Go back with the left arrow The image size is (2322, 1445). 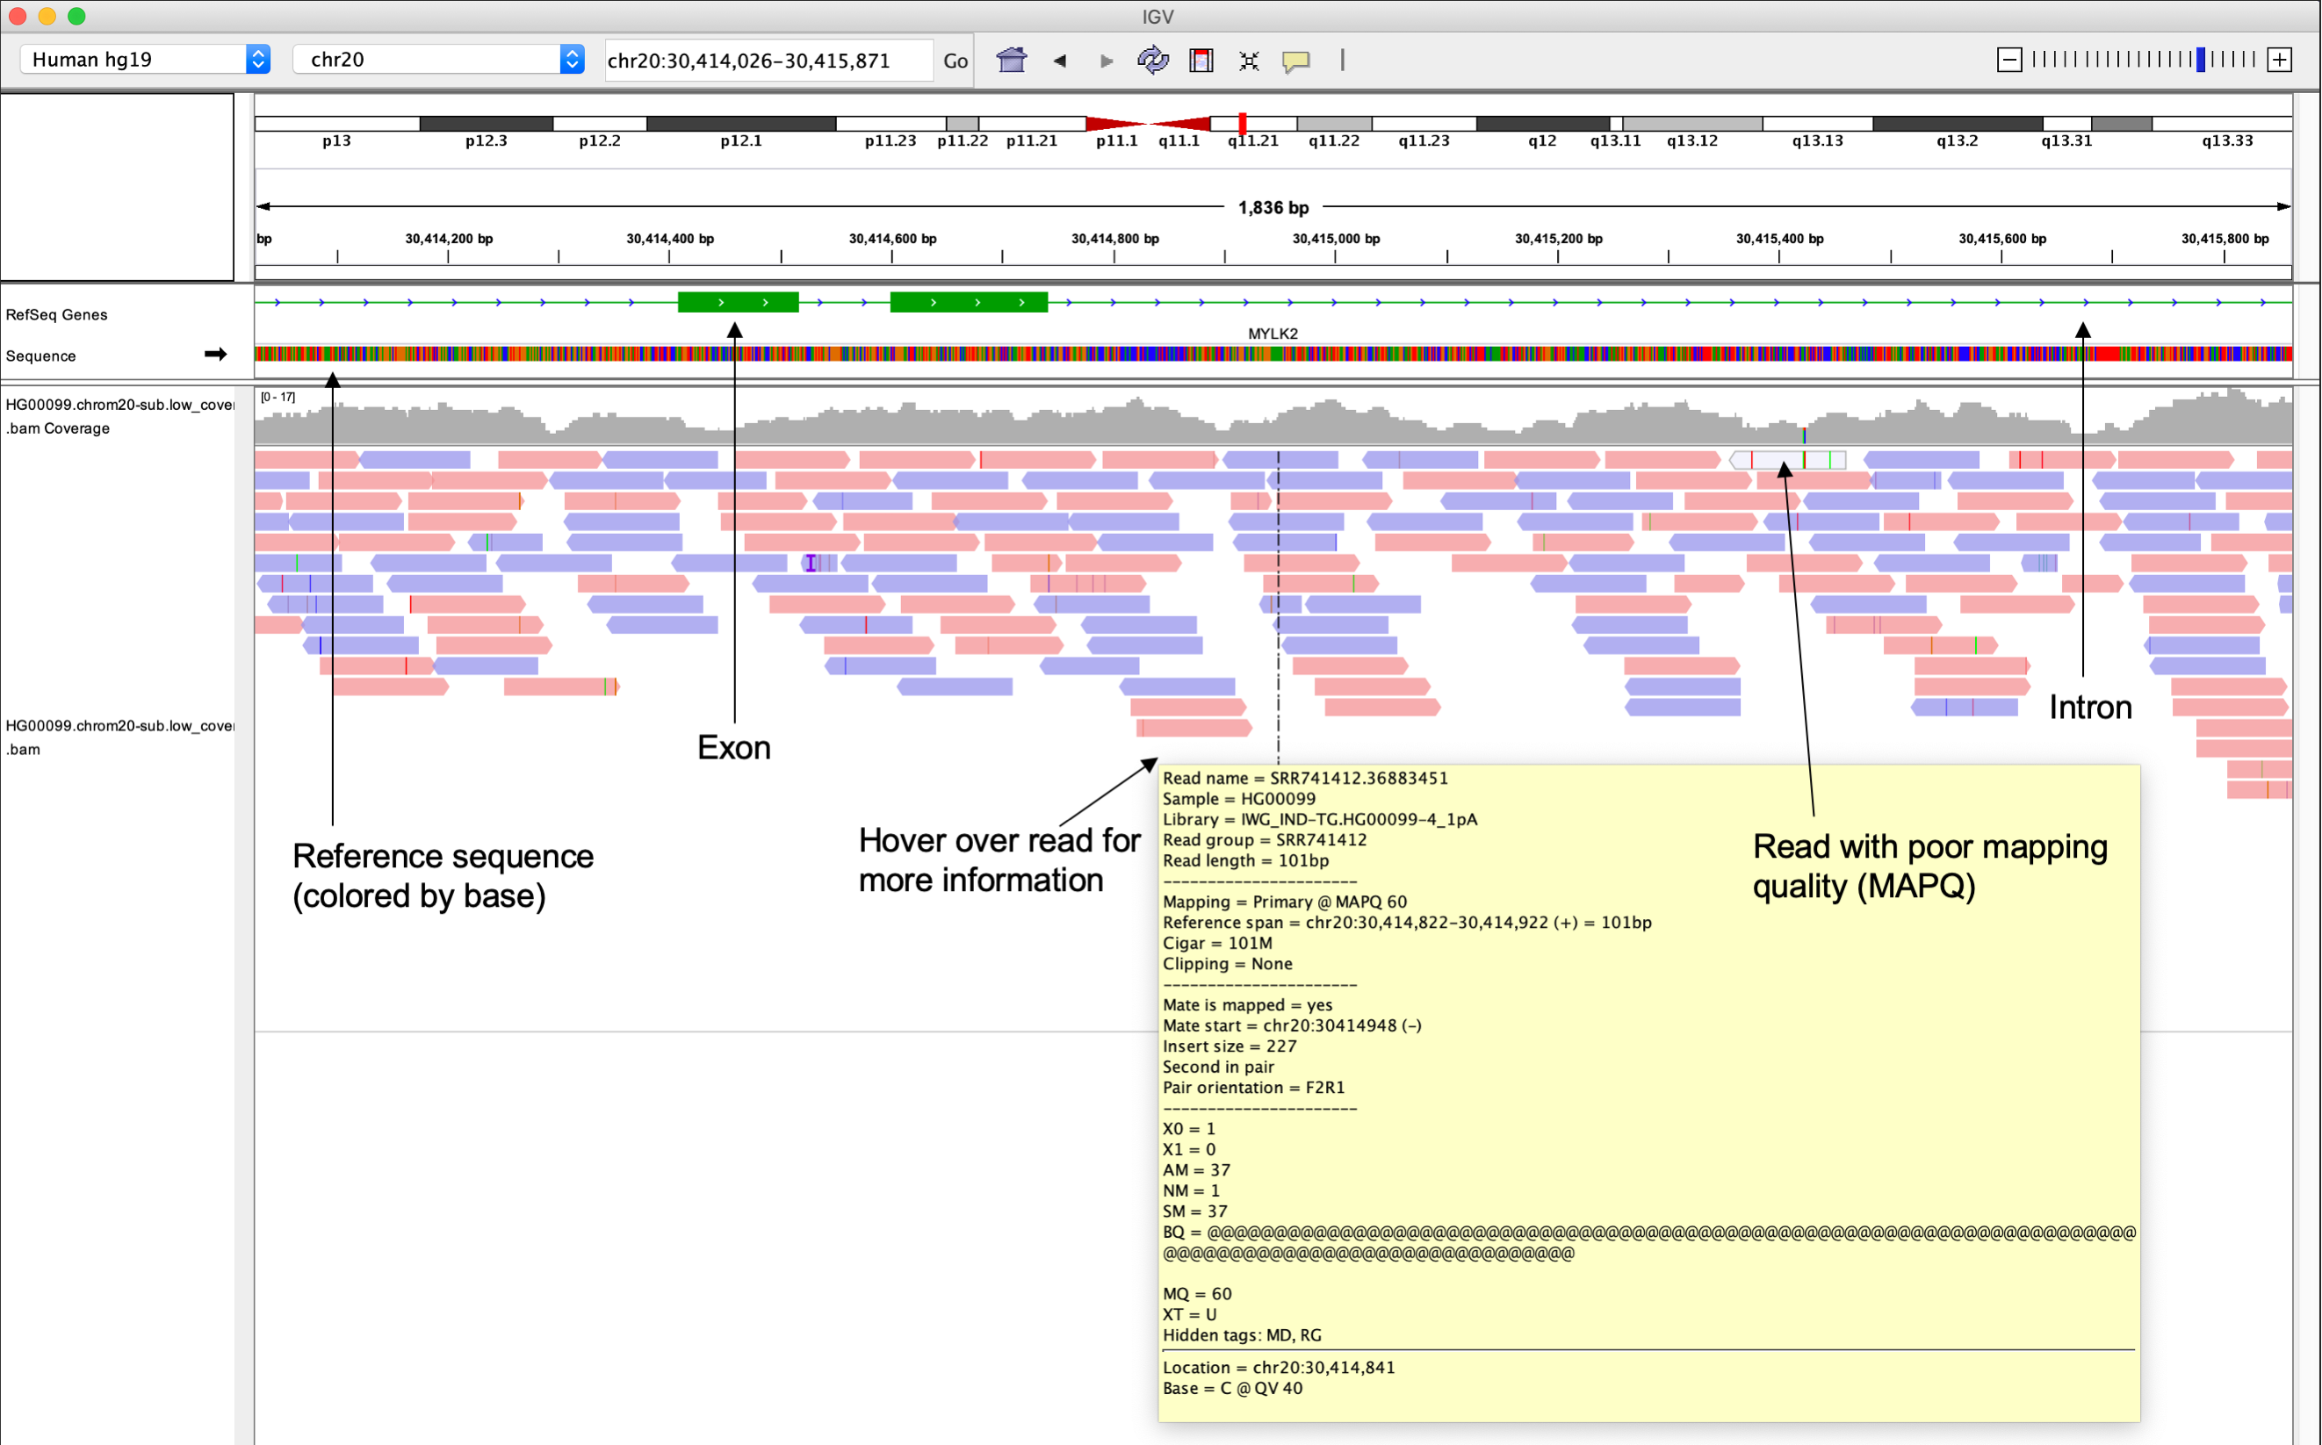(1059, 61)
